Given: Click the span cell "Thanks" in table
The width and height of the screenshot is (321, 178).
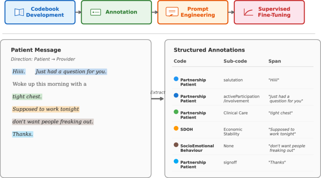Looking at the screenshot, I should pyautogui.click(x=277, y=163).
